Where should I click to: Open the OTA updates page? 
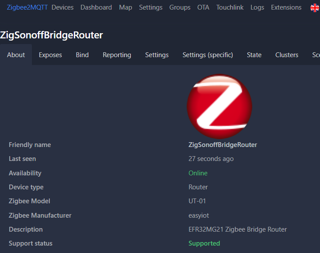(203, 7)
